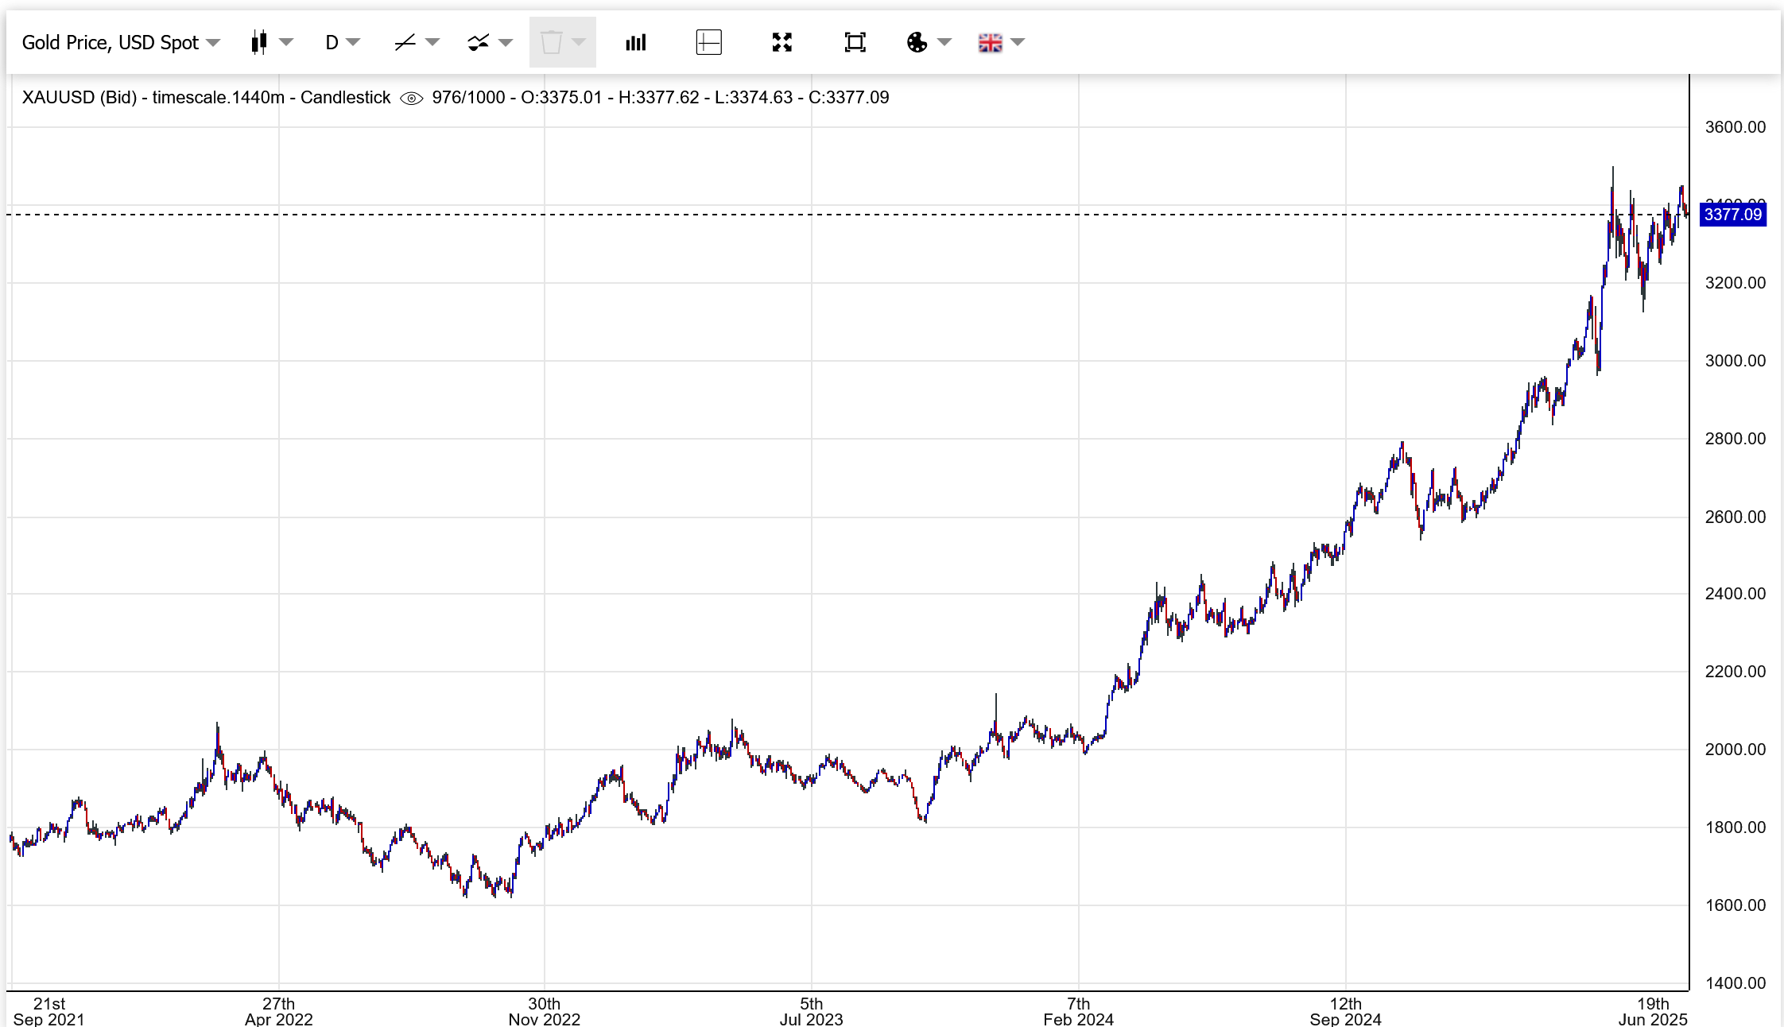1784x1027 pixels.
Task: Click the 3000.00 price axis label
Action: coord(1735,361)
